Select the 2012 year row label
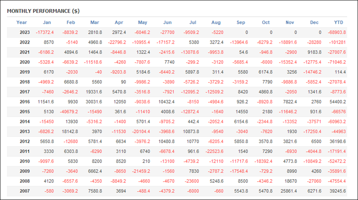Image resolution: width=358 pixels, height=200 pixels. (x=25, y=141)
